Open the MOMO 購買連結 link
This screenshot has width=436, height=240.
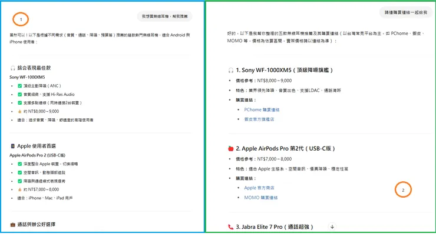coord(261,198)
